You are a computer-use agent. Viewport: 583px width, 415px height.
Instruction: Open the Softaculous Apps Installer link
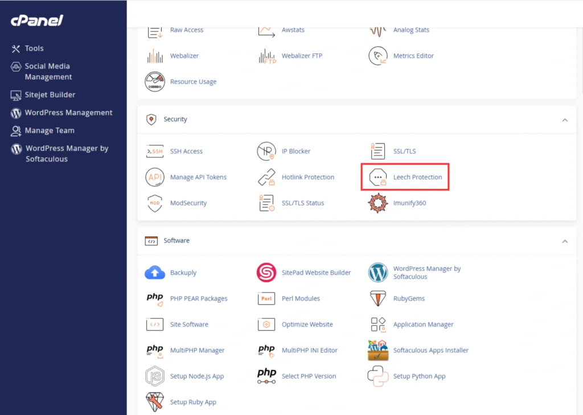click(x=431, y=350)
